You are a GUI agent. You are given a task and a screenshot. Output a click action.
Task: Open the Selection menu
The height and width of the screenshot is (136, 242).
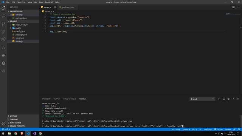21,2
